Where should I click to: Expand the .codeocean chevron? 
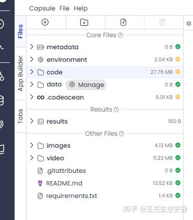pos(32,97)
